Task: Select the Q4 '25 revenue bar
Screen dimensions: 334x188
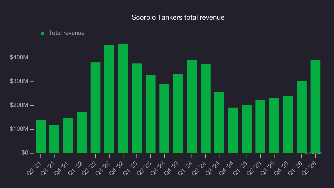Action: coord(288,125)
